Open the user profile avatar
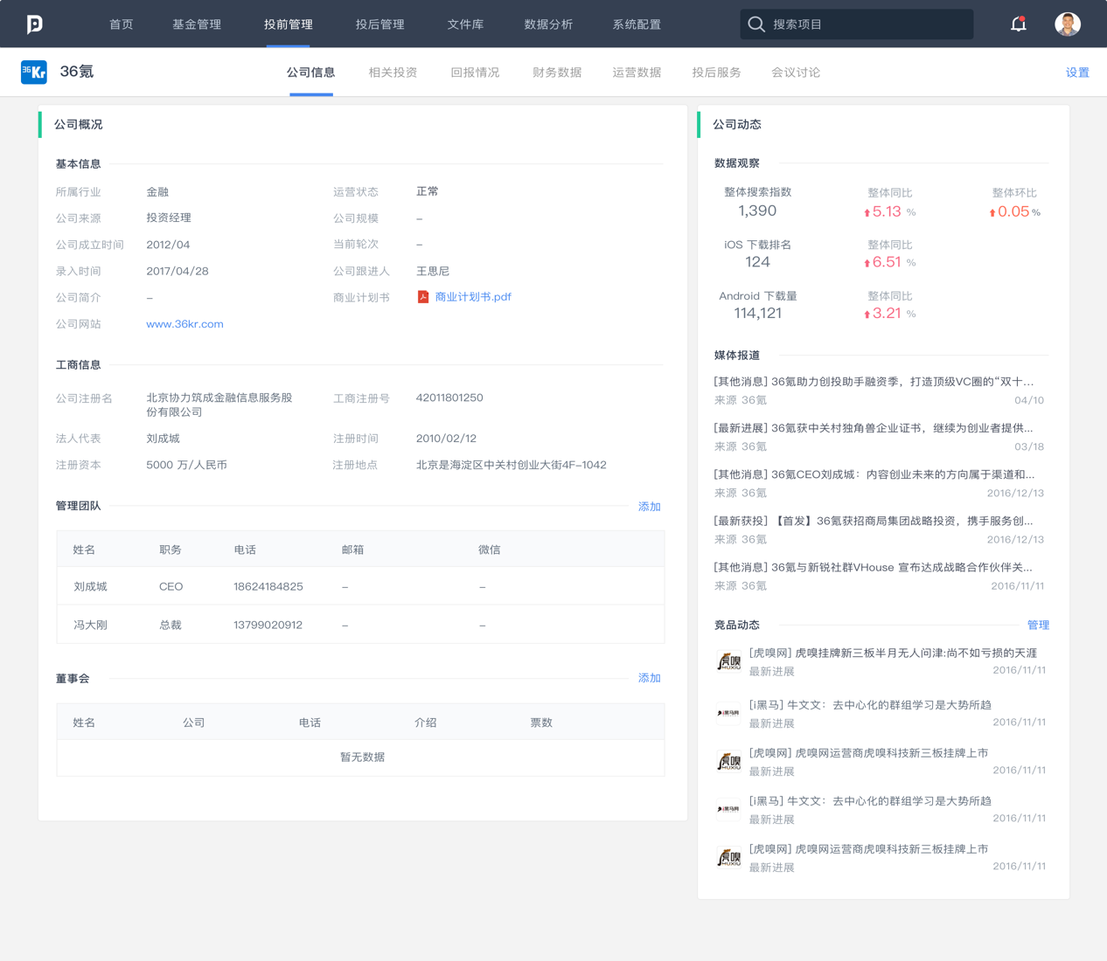 1067,24
